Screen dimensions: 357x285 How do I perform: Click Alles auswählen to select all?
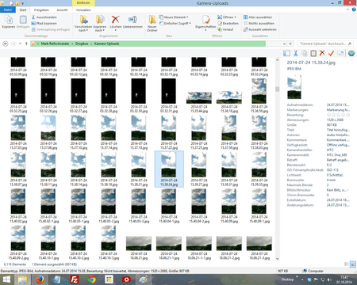(x=258, y=17)
